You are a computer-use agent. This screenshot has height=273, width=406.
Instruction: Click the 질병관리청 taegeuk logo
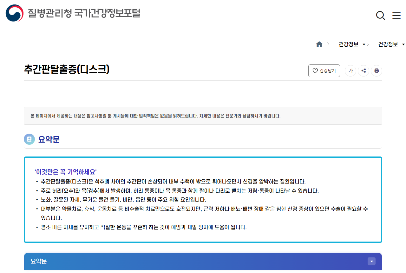15,13
